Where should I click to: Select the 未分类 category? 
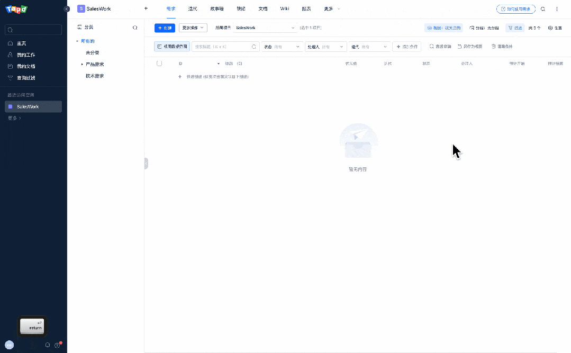click(93, 53)
